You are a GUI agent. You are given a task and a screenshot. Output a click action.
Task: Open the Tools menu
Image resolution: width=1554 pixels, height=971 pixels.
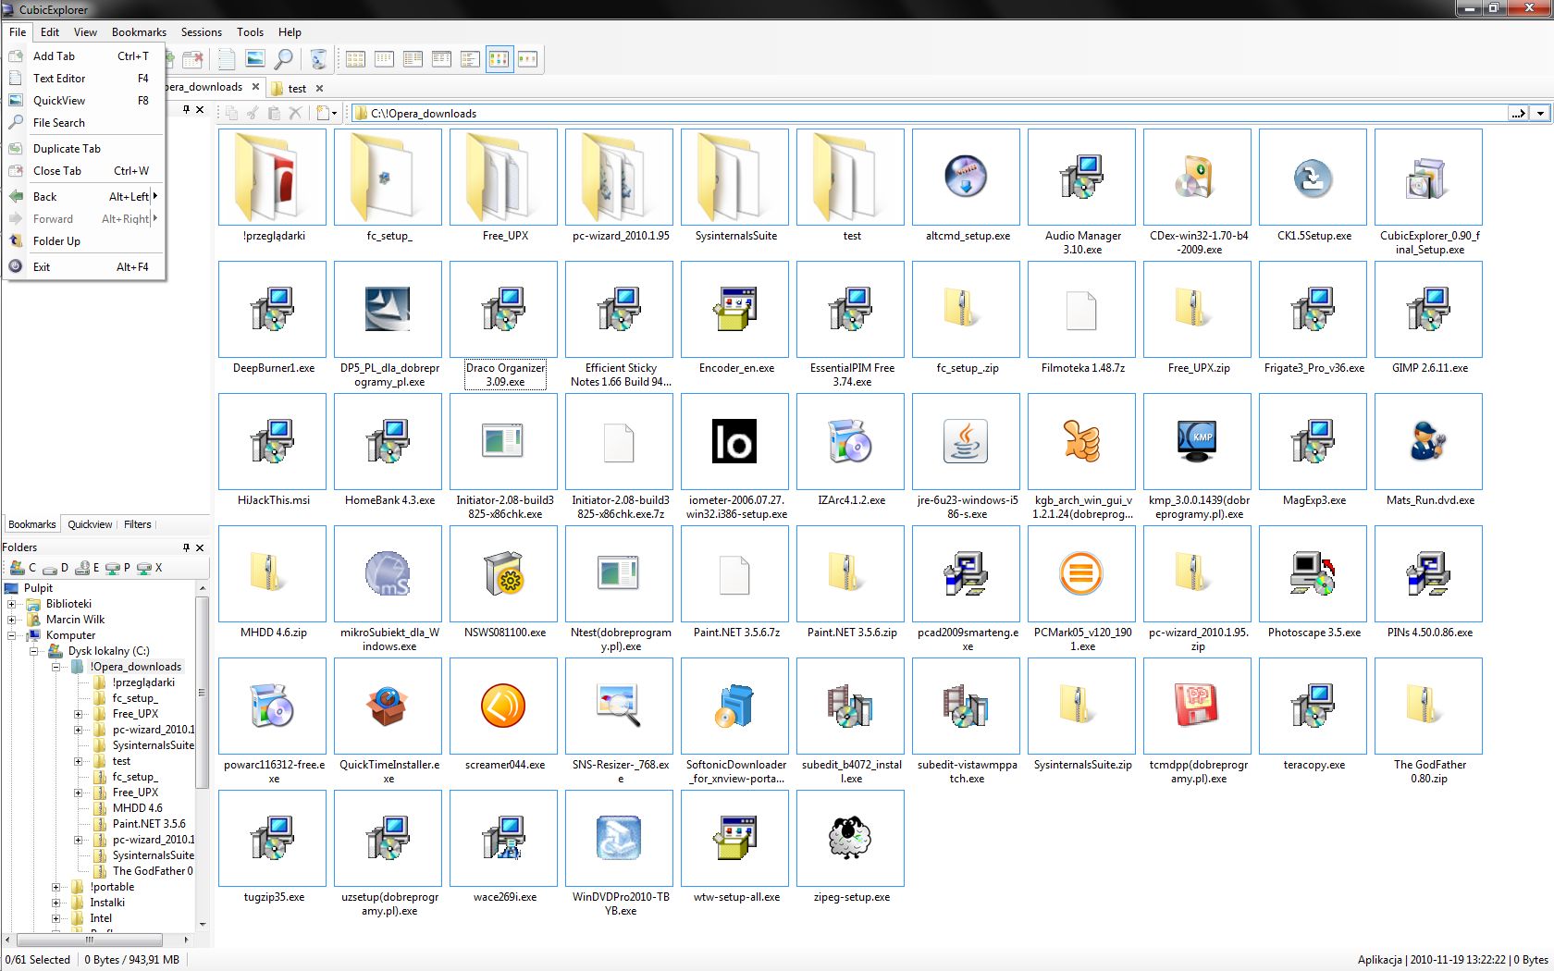tap(250, 32)
